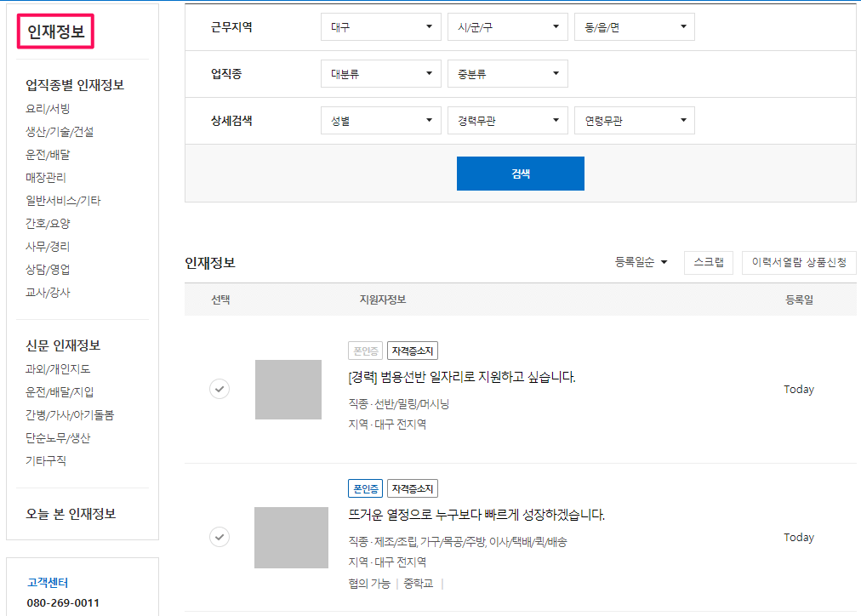Image resolution: width=861 pixels, height=616 pixels.
Task: Open 신문 인재정보 section
Action: [x=63, y=345]
